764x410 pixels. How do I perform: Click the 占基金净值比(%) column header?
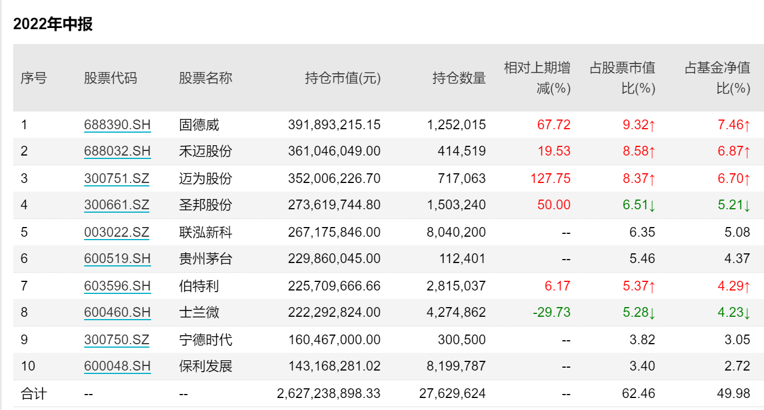(x=717, y=78)
